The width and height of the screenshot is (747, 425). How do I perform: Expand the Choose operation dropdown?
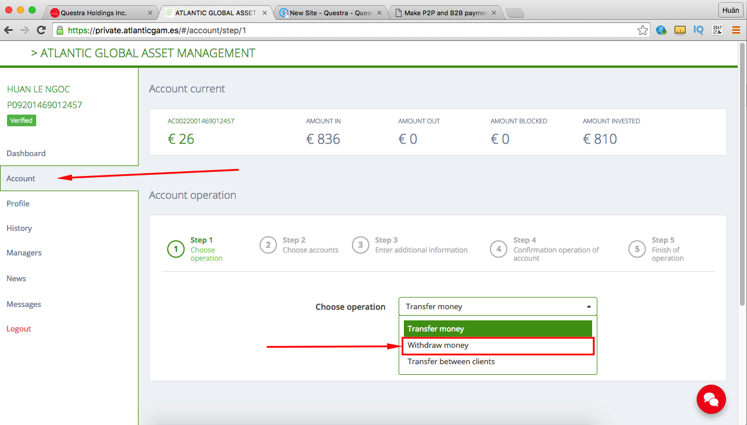click(x=498, y=306)
